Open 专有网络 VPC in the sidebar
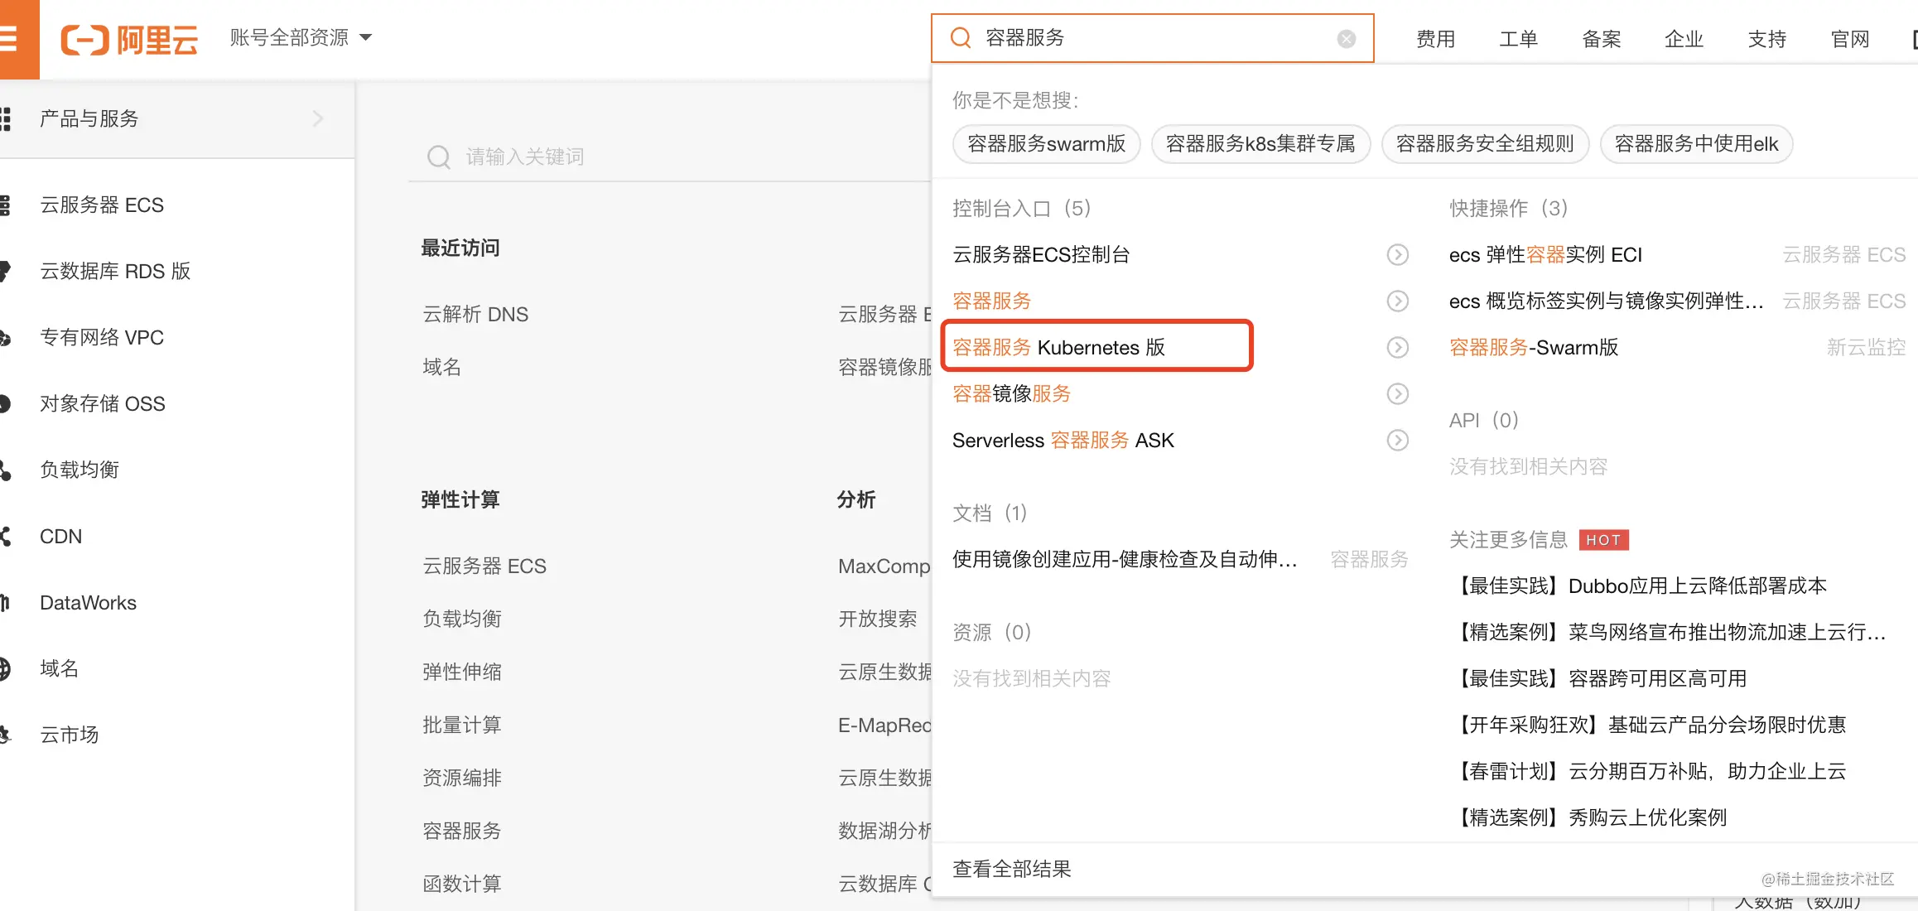Screen dimensions: 1918x911 coord(102,337)
